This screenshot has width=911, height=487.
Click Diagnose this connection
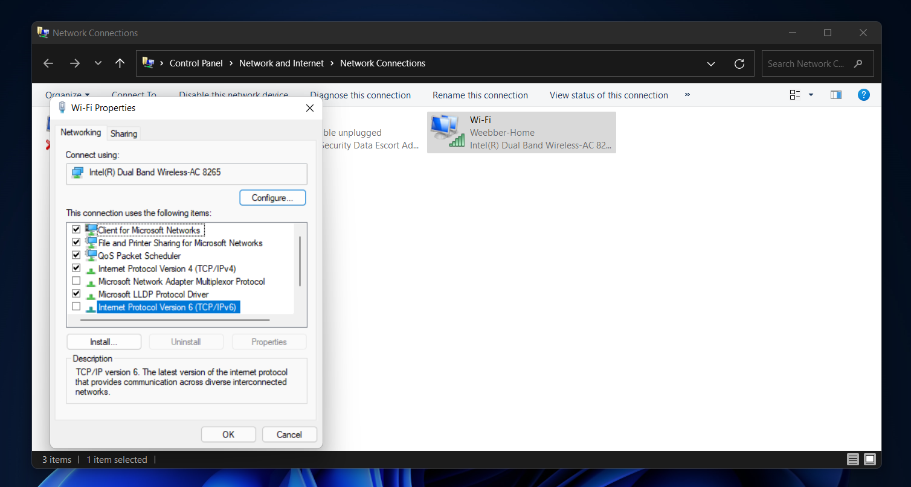pos(360,95)
